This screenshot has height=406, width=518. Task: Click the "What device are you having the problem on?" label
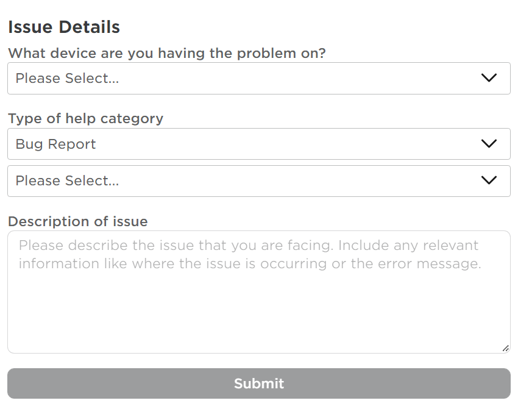point(167,53)
